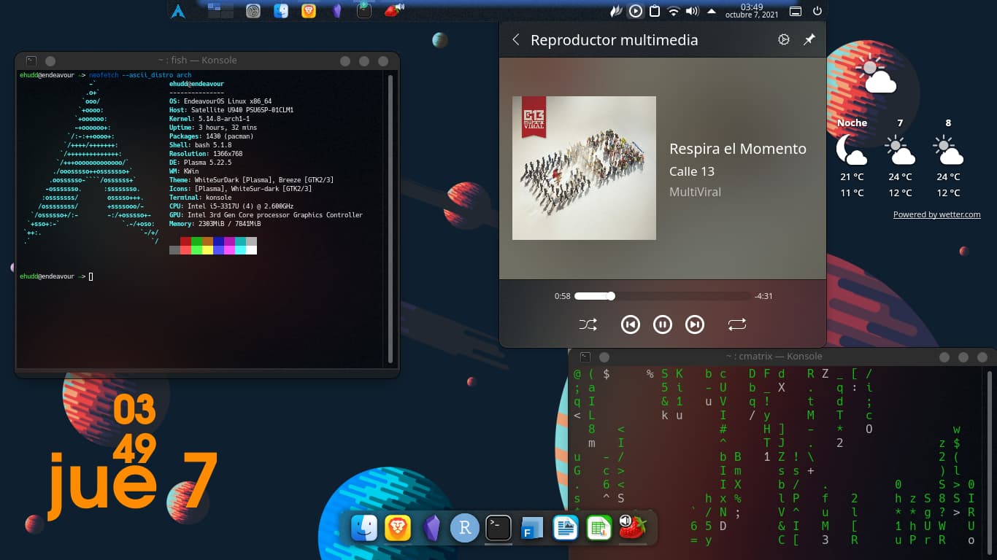Screen dimensions: 997x560
Task: Click the neofetch line 'OS: EndeavourOS Linux x86_64'
Action: tap(220, 101)
